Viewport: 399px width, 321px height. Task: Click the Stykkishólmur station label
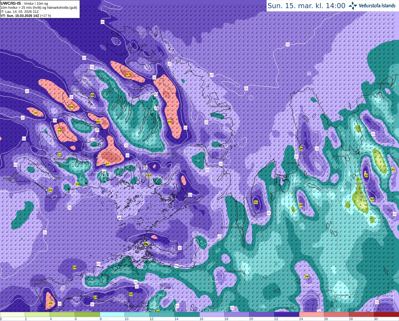click(119, 255)
